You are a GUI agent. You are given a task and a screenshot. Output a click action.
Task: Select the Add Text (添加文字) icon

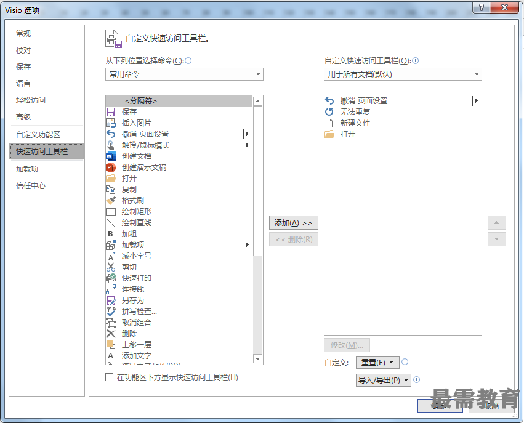click(x=111, y=356)
